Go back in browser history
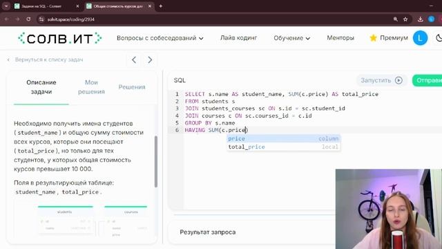 [x=7, y=19]
